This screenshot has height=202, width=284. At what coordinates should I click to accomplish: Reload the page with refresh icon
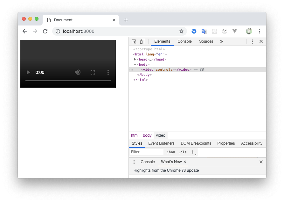pyautogui.click(x=45, y=31)
